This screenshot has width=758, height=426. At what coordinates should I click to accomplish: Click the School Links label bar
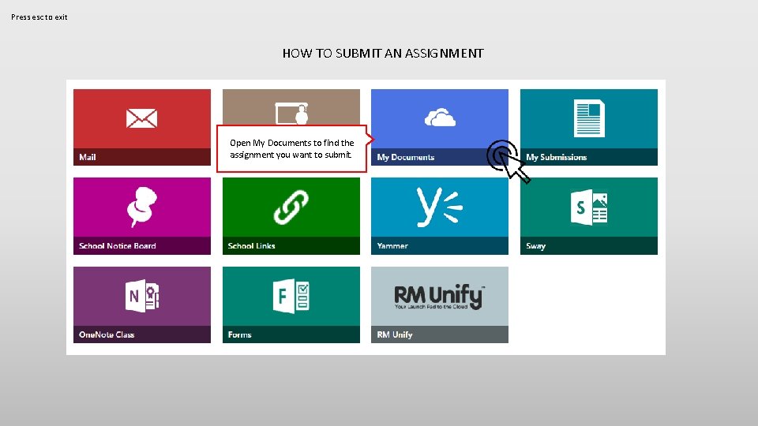[291, 246]
